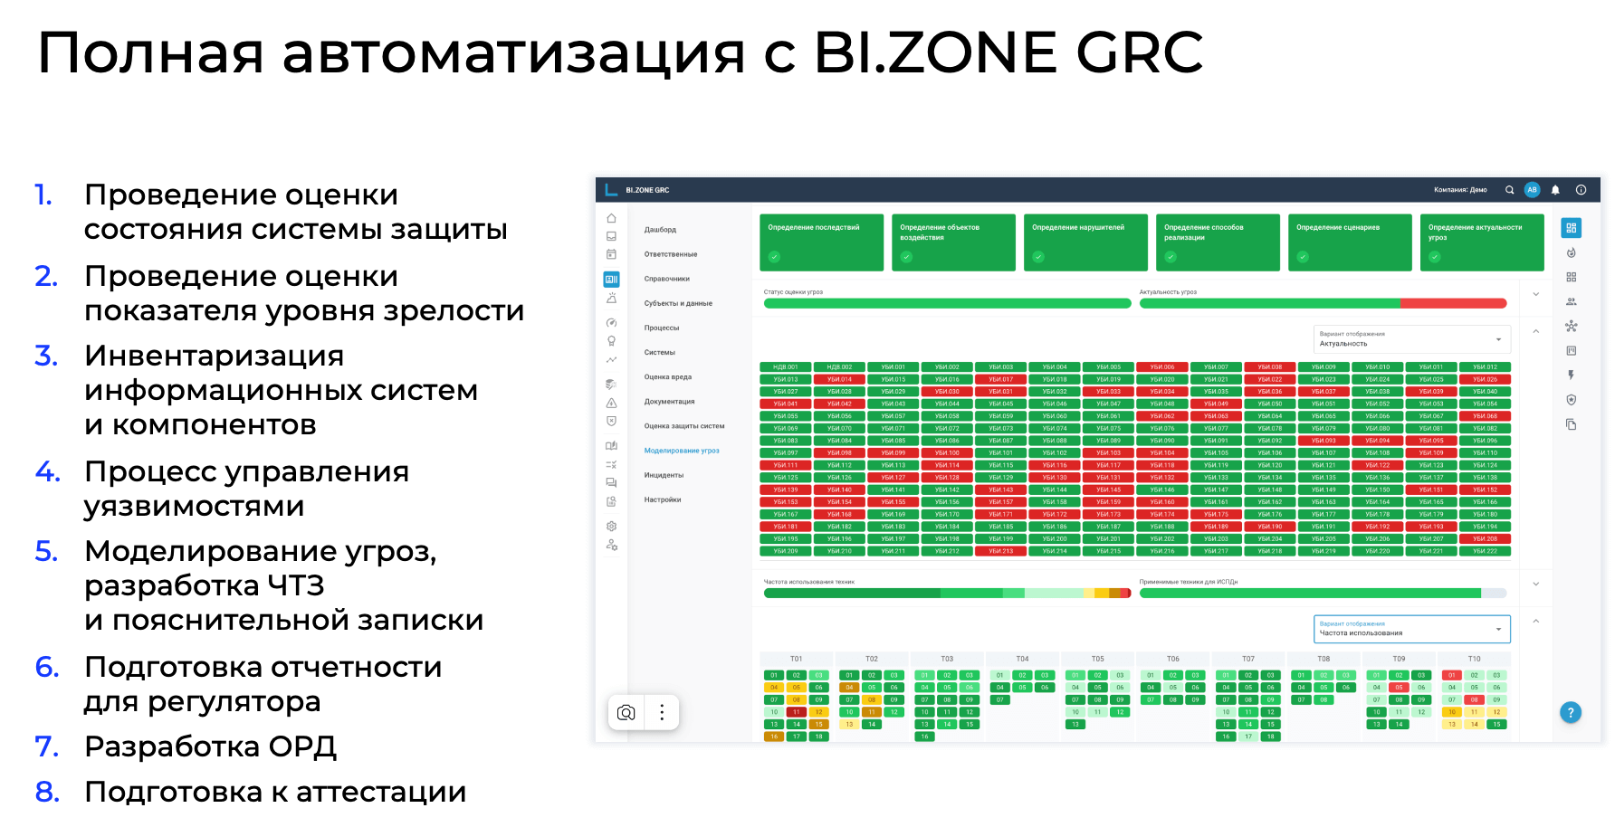
Task: Open the notifications bell
Action: point(1555,190)
